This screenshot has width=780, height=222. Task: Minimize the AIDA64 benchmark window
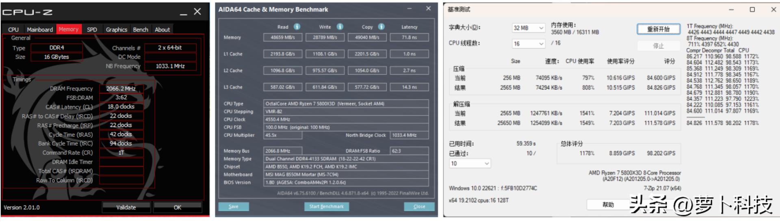click(x=409, y=9)
